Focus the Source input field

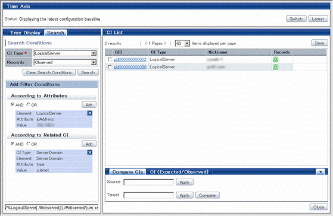[x=149, y=182]
